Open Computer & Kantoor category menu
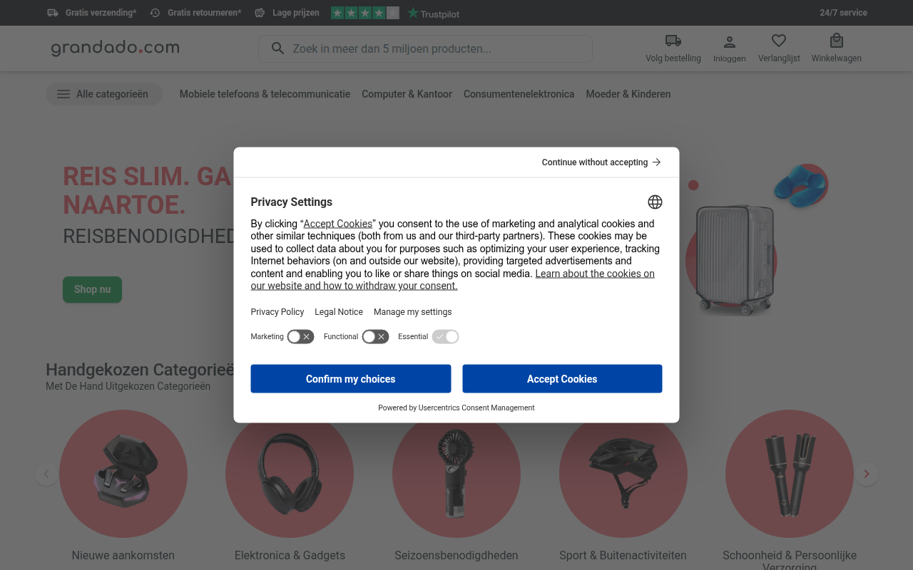913x570 pixels. 407,94
